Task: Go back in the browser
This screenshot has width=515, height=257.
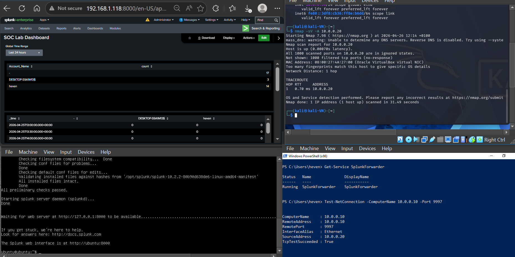Action: click(7, 8)
